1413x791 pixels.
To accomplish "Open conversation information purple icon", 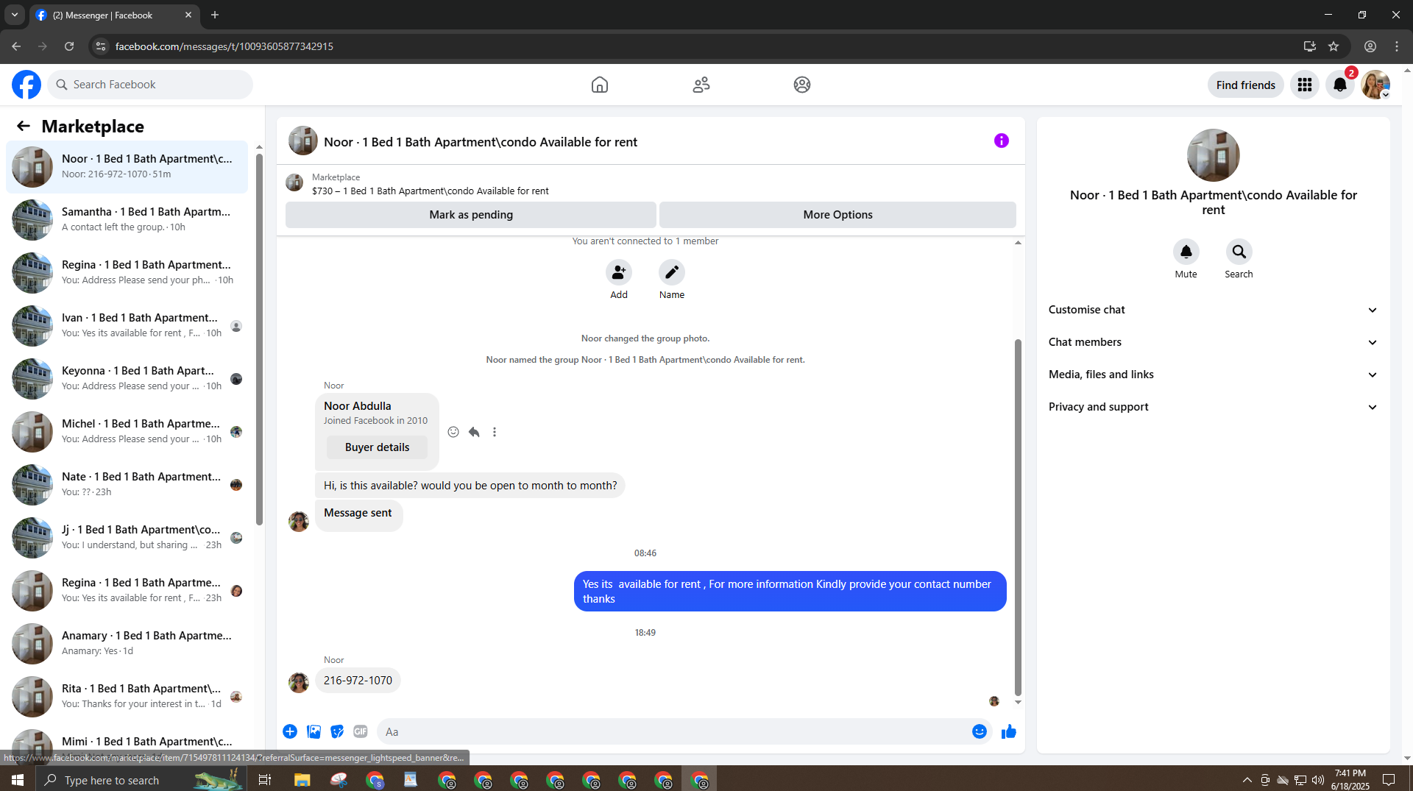I will tap(1002, 141).
